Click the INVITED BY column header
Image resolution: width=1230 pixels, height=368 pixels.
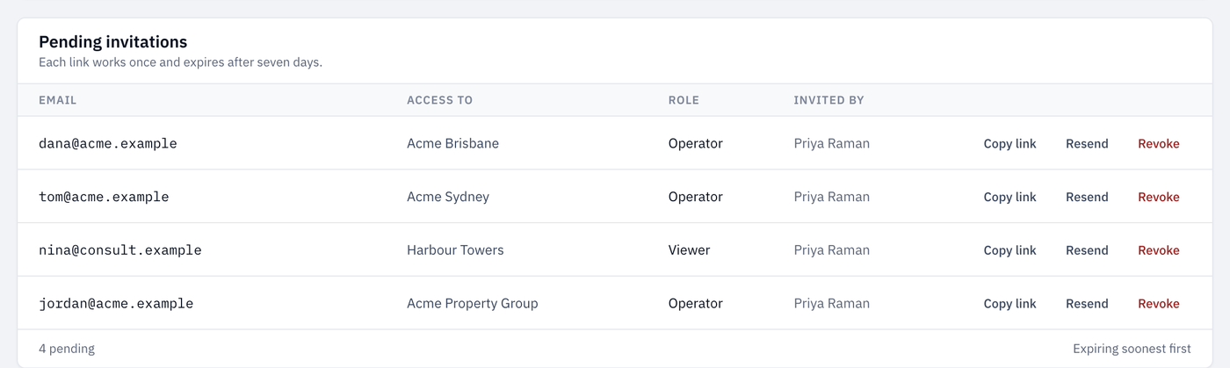point(828,100)
